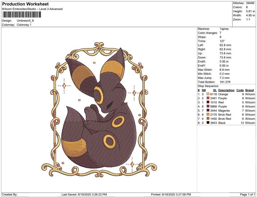Click the Brick Red 1450 swatch
Viewport: 257px width, 197px height.
coord(208,119)
